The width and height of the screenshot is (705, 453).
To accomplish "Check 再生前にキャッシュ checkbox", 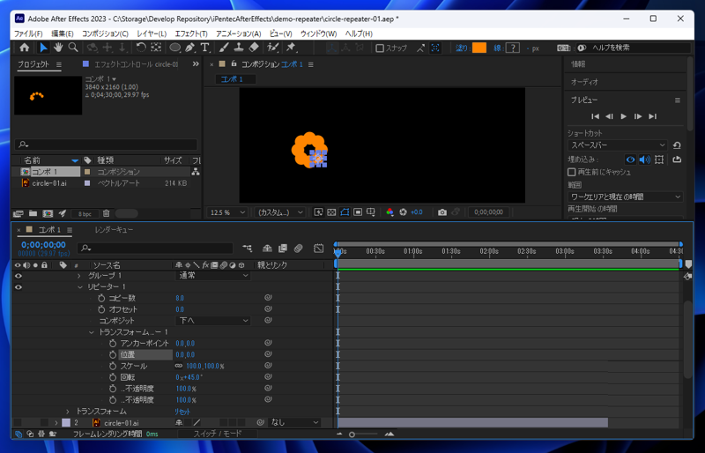I will tap(572, 172).
